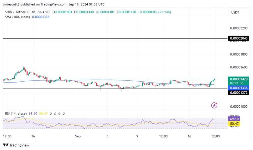This screenshot has height=150, width=253.
Task: Click the 0.00002045 resistance price label
Action: point(239,38)
